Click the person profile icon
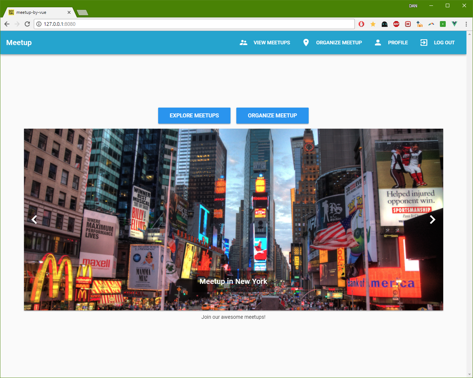The image size is (473, 378). (x=378, y=43)
